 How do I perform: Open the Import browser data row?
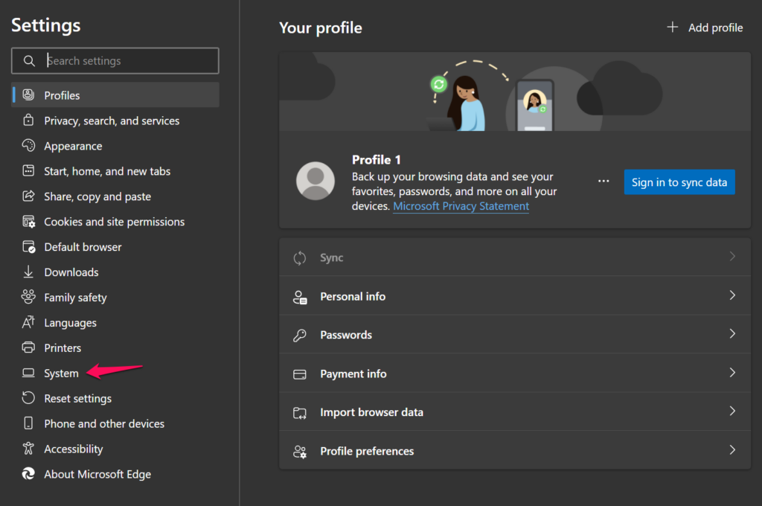515,411
